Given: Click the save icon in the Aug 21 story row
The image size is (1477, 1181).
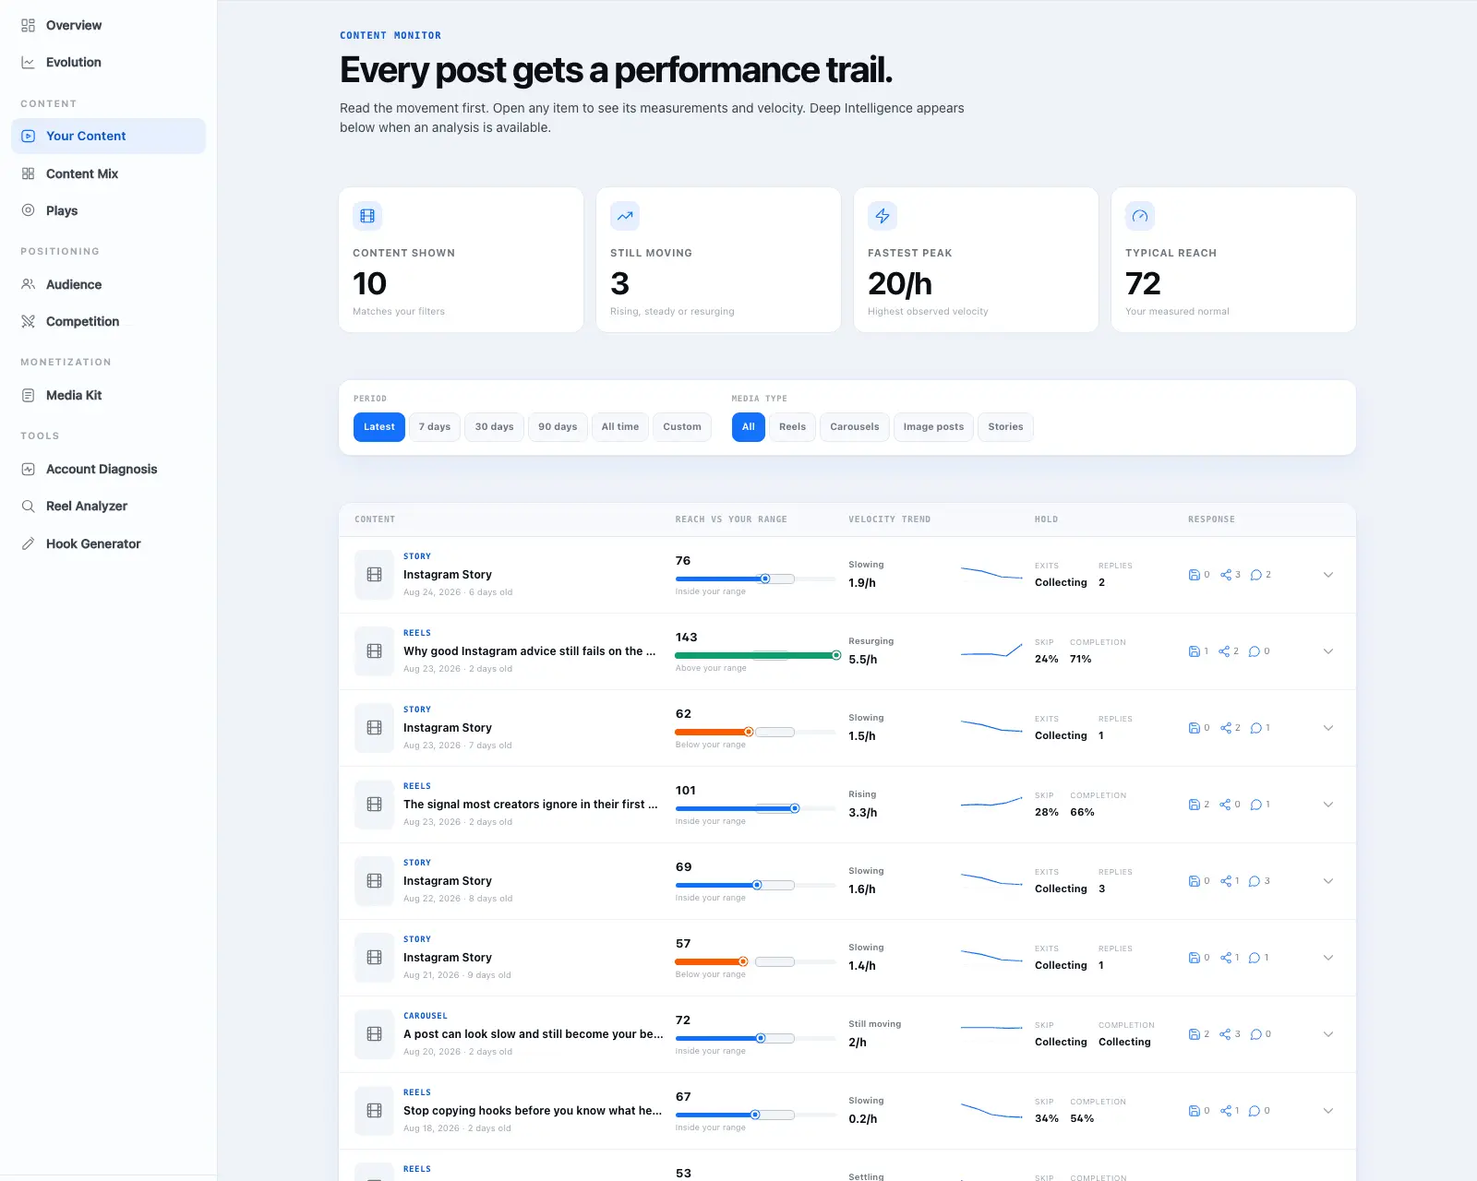Looking at the screenshot, I should click(x=1194, y=958).
